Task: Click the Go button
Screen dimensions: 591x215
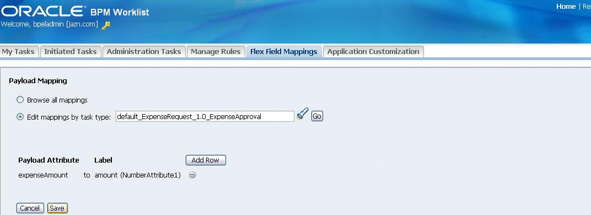Action: (x=317, y=116)
